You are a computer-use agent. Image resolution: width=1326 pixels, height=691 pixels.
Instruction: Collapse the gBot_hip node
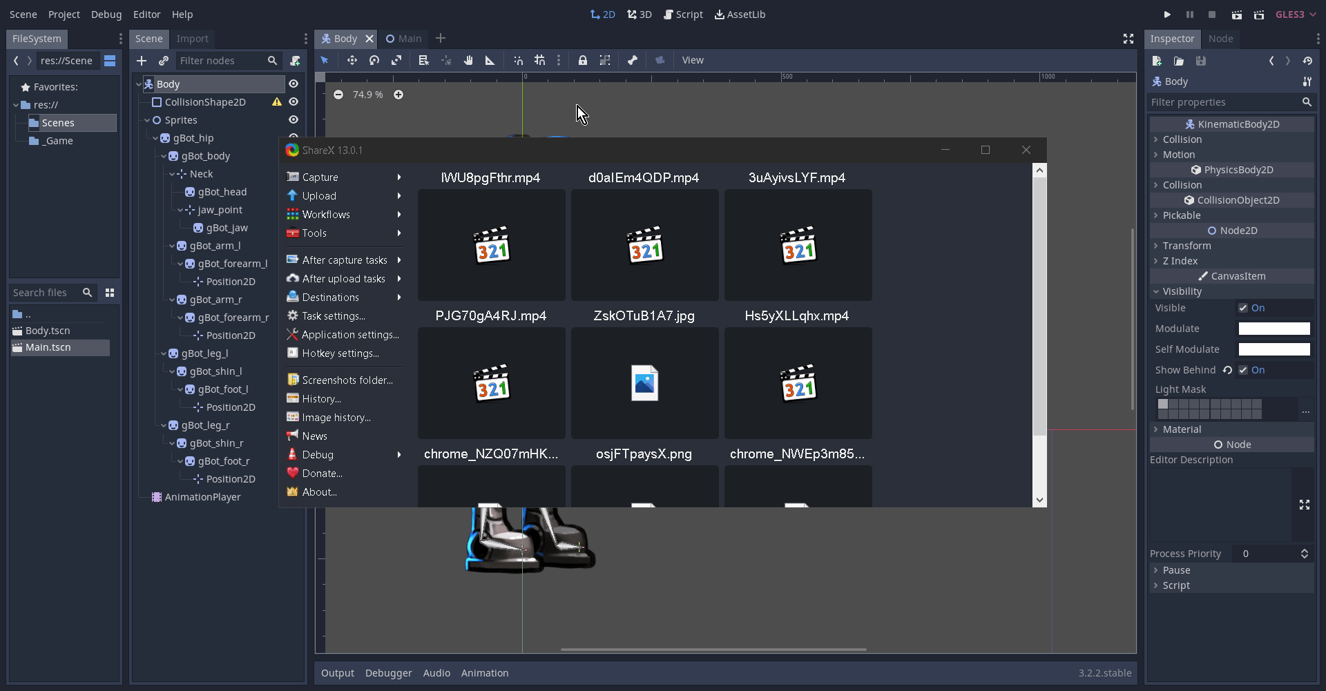coord(155,138)
